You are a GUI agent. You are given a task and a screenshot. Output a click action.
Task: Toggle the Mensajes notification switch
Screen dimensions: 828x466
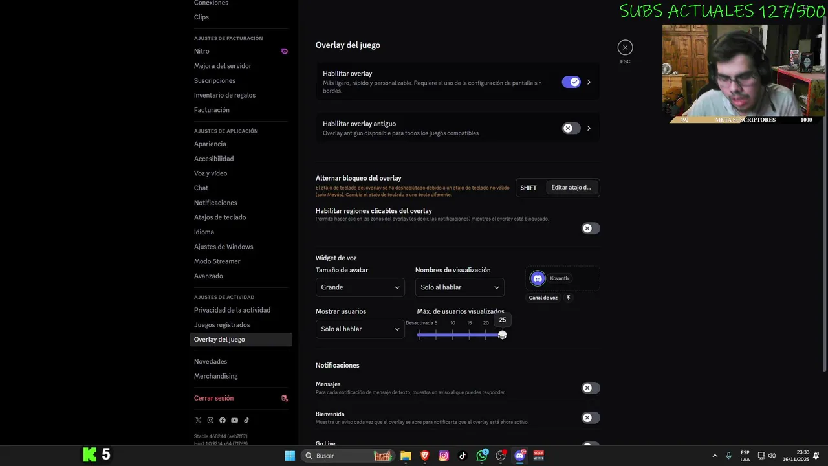tap(590, 388)
